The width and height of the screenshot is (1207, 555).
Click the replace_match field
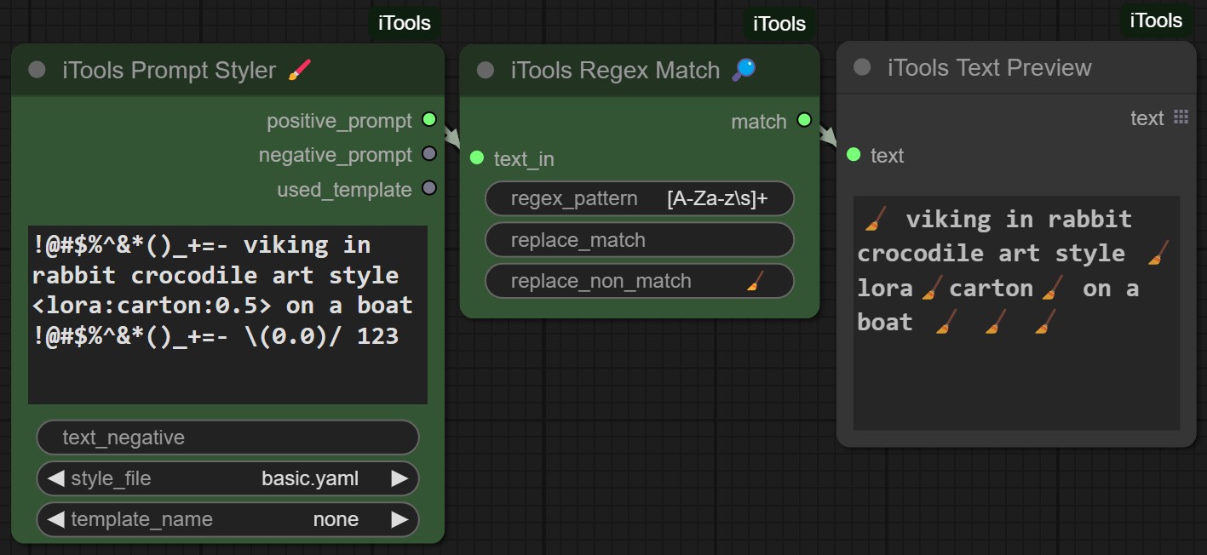[x=640, y=240]
